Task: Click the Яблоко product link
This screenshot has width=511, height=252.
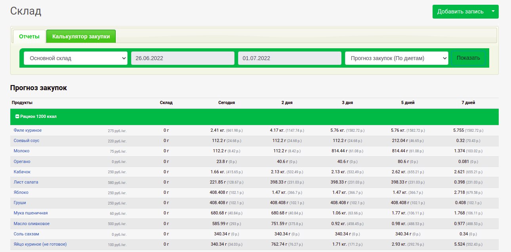Action: 21,192
